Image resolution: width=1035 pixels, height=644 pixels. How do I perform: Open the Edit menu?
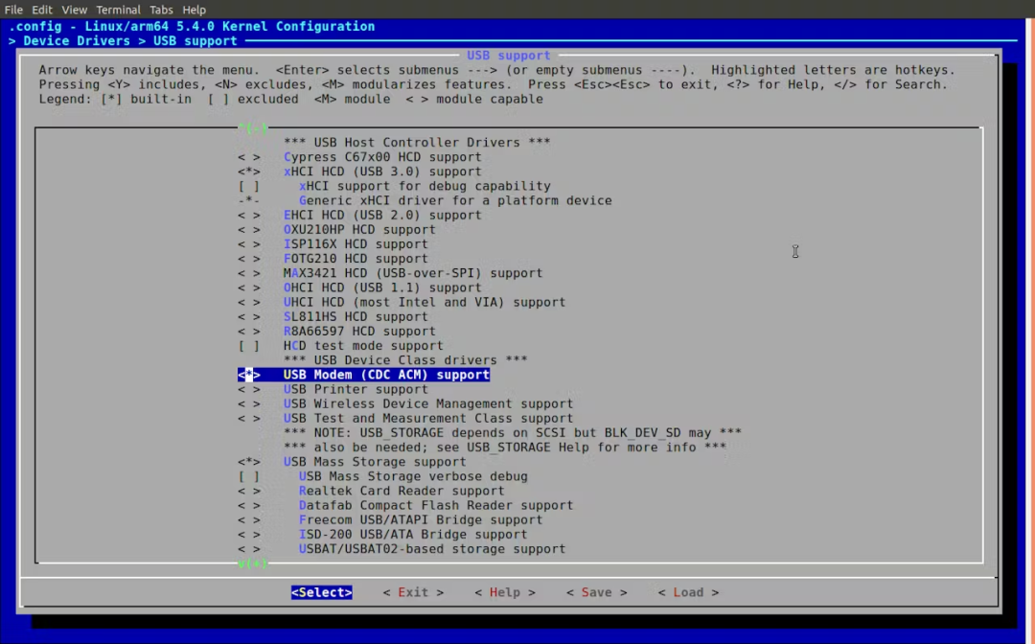pyautogui.click(x=41, y=10)
